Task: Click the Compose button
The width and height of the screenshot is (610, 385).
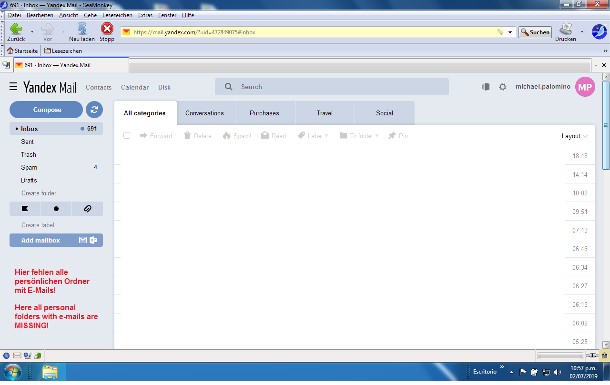Action: click(x=47, y=110)
